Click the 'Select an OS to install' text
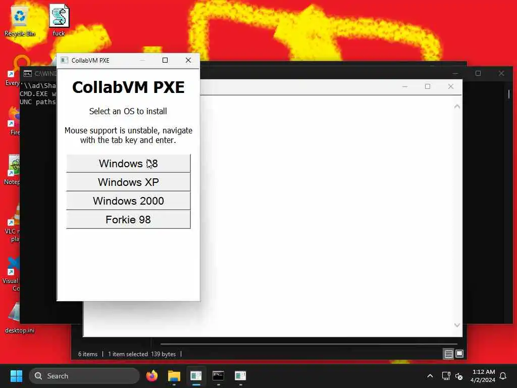 pos(128,111)
